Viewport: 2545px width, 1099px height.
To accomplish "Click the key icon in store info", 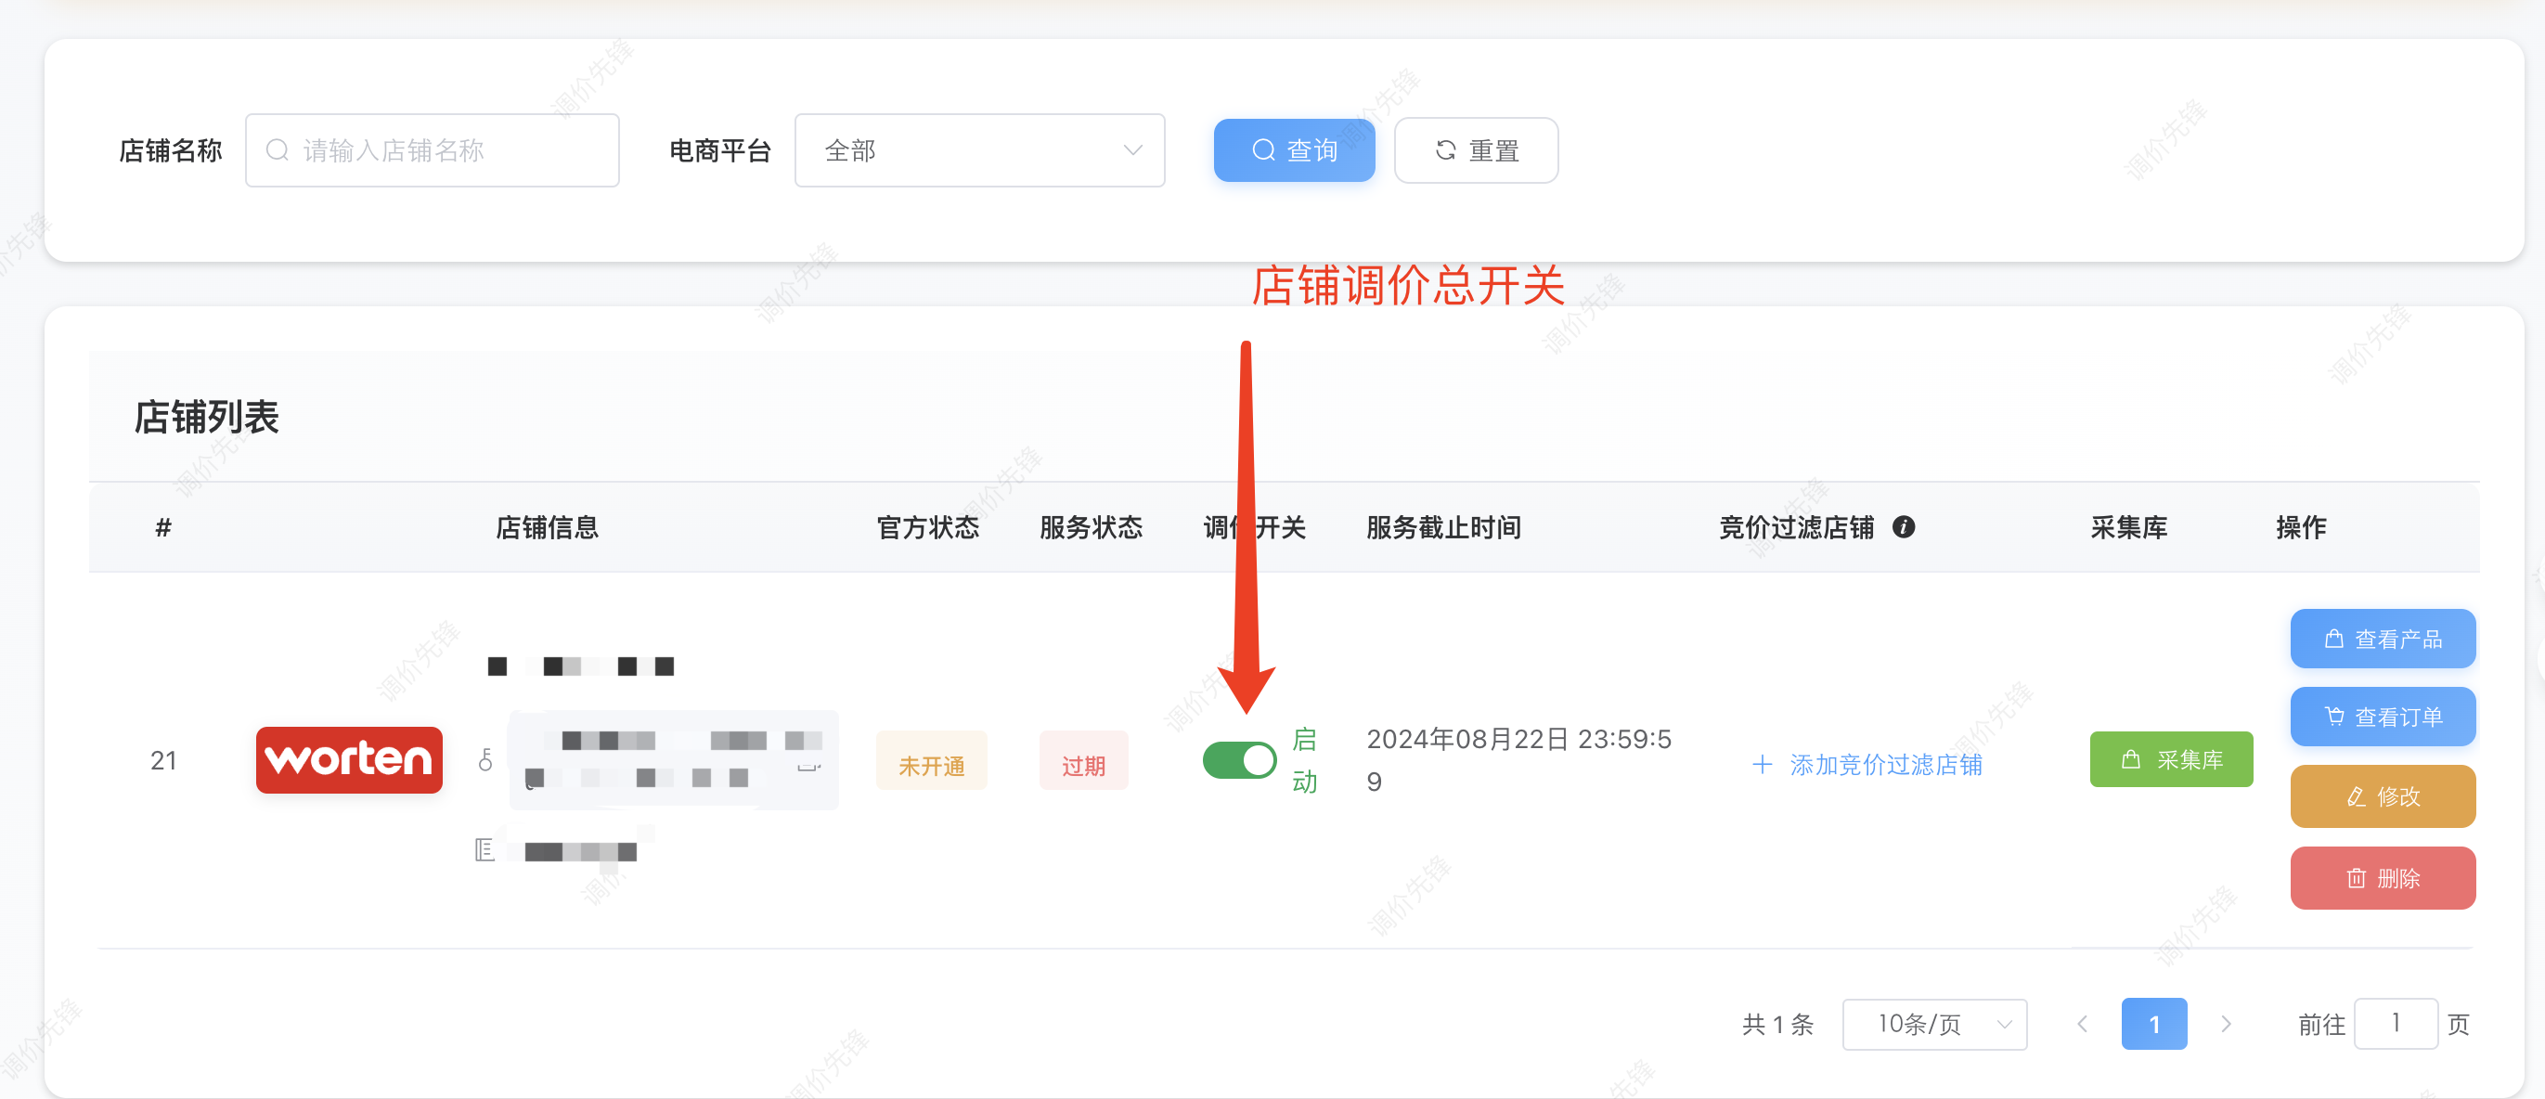I will point(485,760).
